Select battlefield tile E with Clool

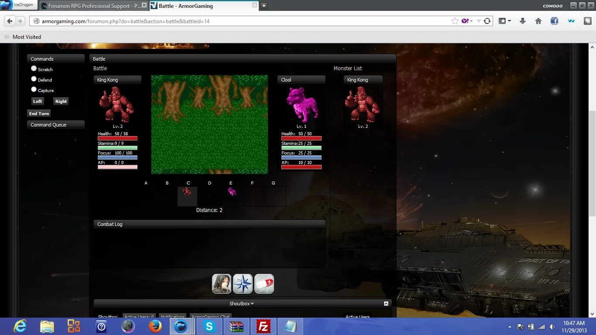[x=232, y=196]
